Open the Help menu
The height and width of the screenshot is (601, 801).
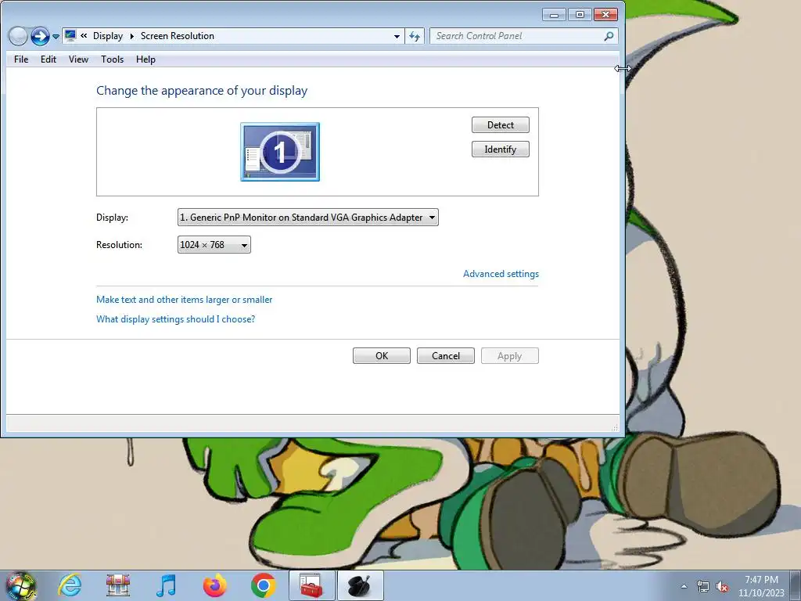coord(145,59)
